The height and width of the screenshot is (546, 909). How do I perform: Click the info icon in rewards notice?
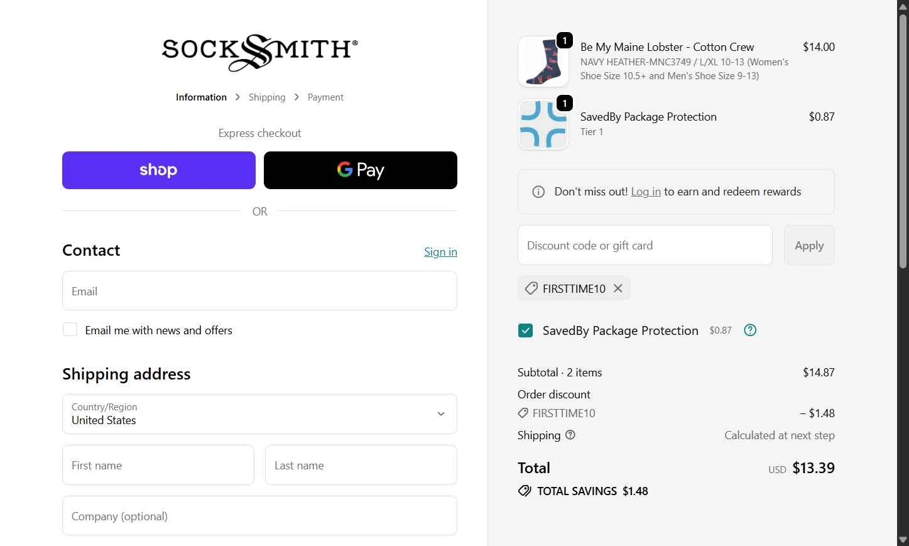(x=538, y=192)
